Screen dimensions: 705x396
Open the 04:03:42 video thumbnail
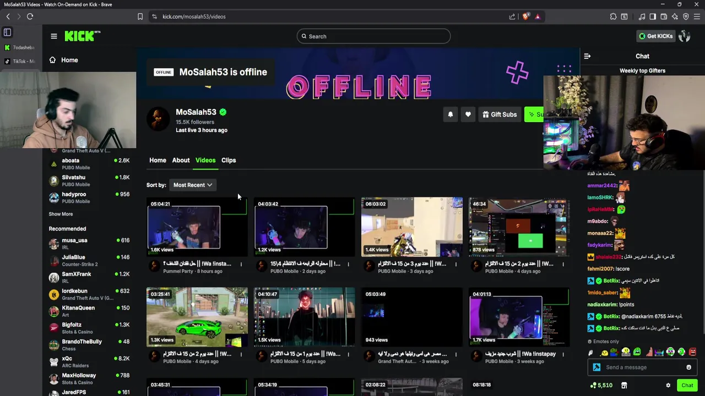click(304, 227)
